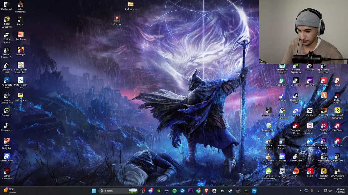
Task: Click the taskbar Search box
Action: pyautogui.click(x=118, y=191)
